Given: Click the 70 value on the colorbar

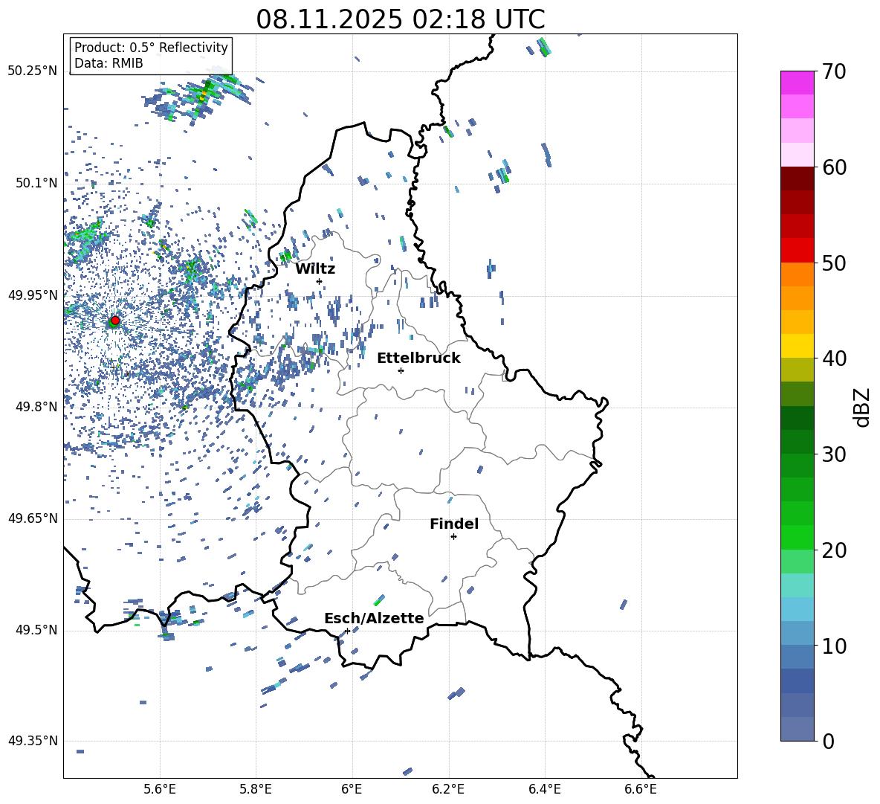Looking at the screenshot, I should tap(835, 72).
